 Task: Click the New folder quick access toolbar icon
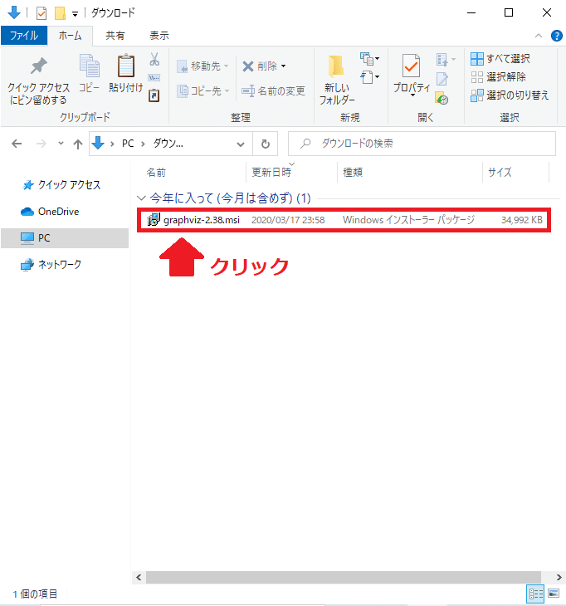(60, 13)
